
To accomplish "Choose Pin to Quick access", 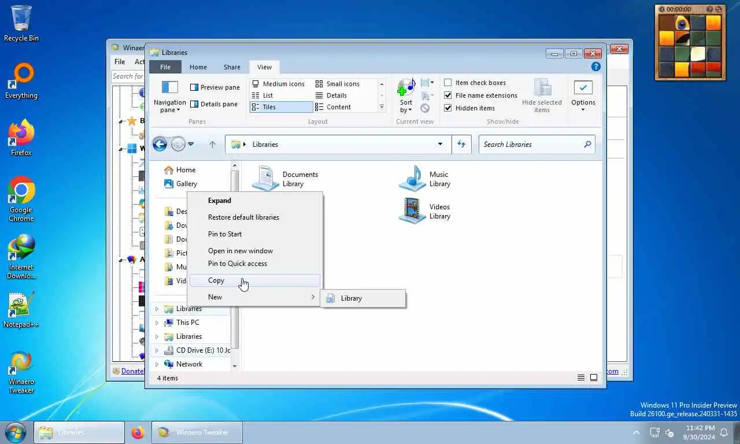I will click(x=255, y=264).
